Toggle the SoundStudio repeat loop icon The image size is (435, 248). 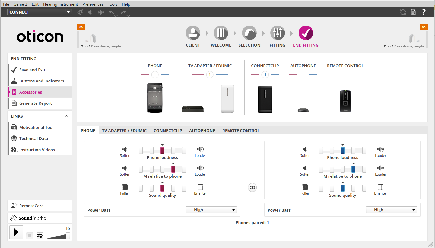(x=40, y=236)
